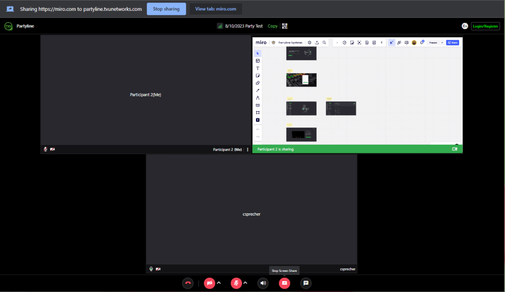Click the Stop sharing button
This screenshot has height=292, width=505.
tap(166, 9)
